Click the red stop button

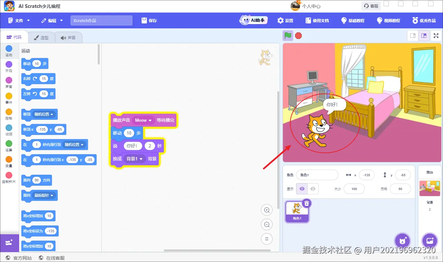point(298,36)
